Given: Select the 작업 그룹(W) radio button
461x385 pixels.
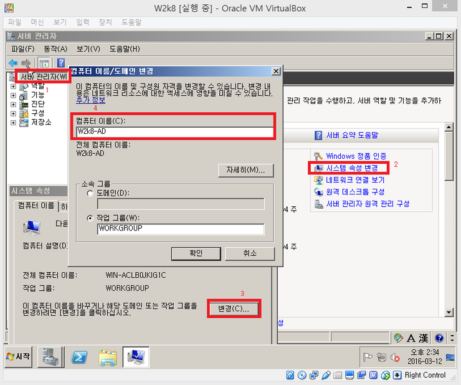Looking at the screenshot, I should click(x=91, y=218).
